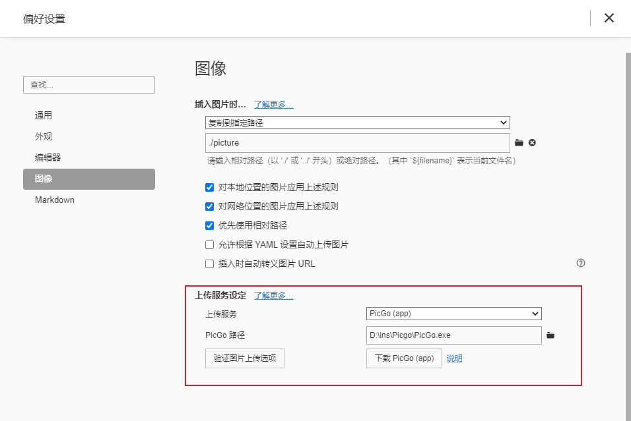This screenshot has height=421, width=631.
Task: Focus the 查找 search box
Action: [89, 85]
